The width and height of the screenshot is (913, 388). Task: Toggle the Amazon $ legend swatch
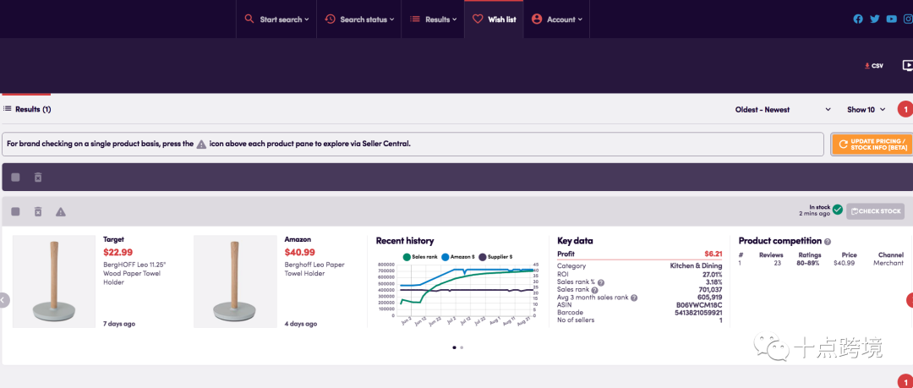pos(446,256)
